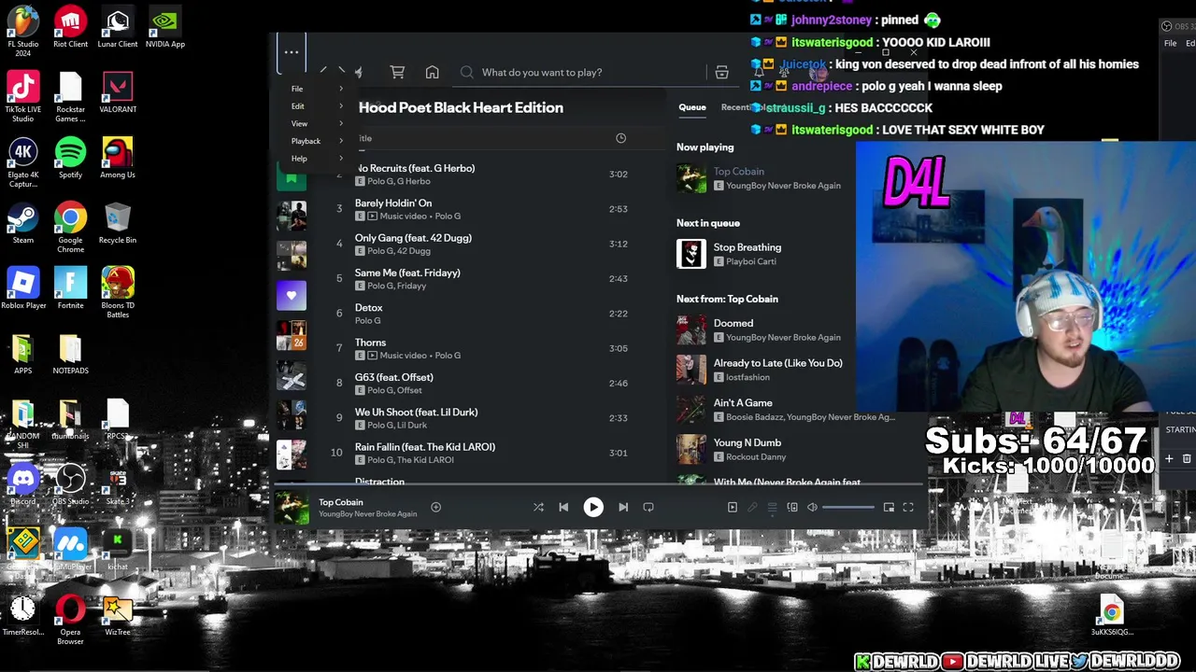
Task: Expand the Playback submenu
Action: tap(317, 141)
